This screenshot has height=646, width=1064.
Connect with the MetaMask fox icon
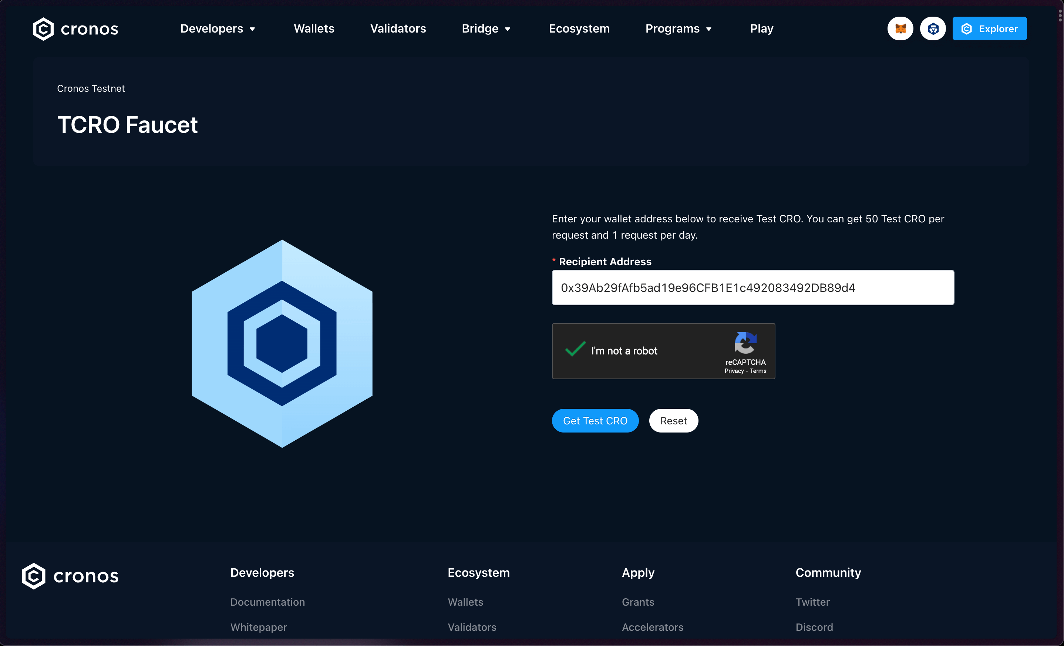(900, 28)
